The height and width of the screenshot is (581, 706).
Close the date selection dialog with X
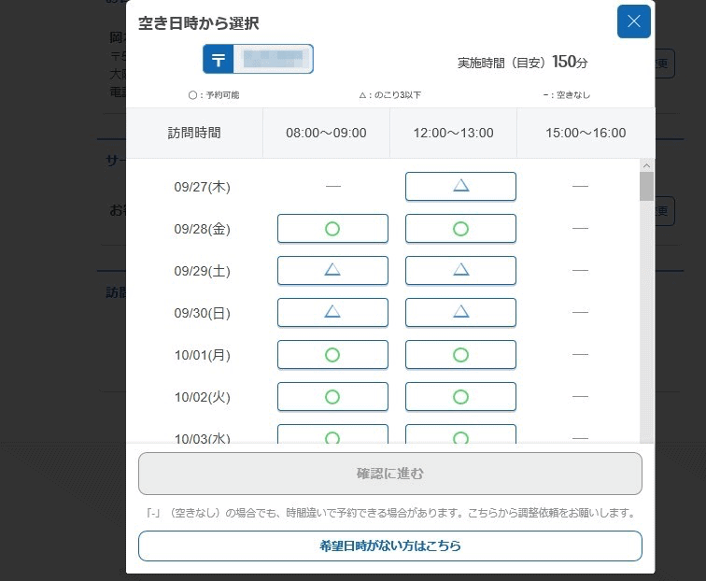click(633, 21)
